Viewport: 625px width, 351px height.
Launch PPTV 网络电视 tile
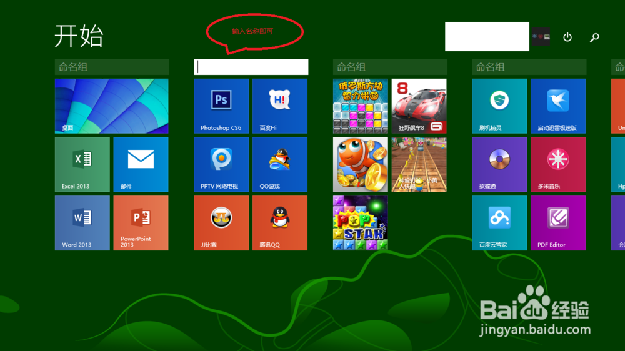(222, 164)
